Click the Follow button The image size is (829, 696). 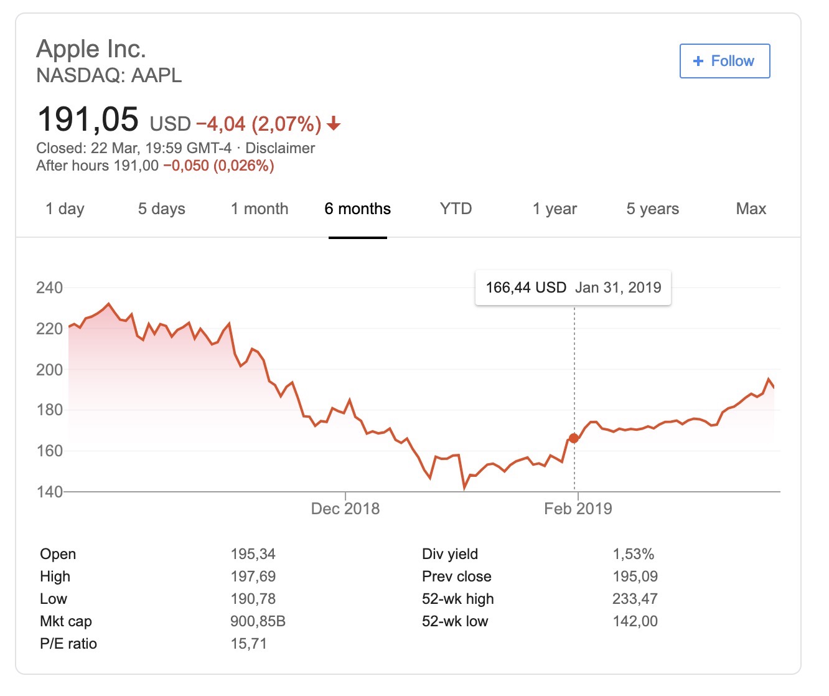pyautogui.click(x=724, y=61)
